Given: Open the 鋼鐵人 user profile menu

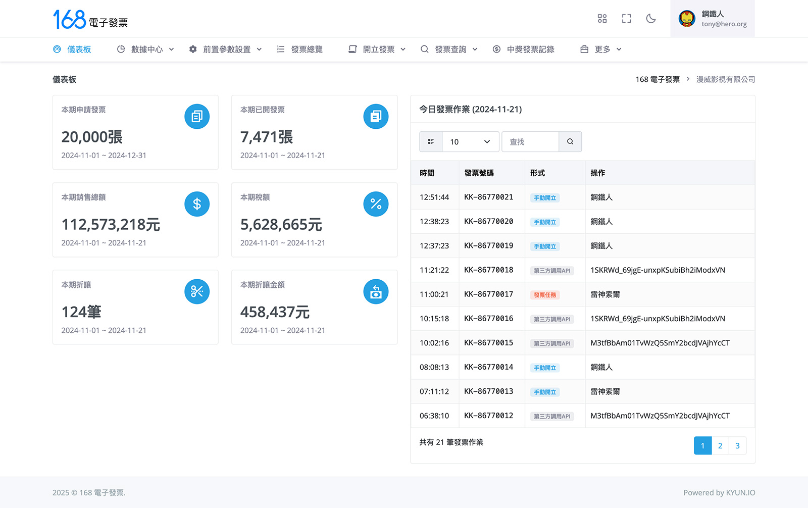Looking at the screenshot, I should (x=713, y=19).
